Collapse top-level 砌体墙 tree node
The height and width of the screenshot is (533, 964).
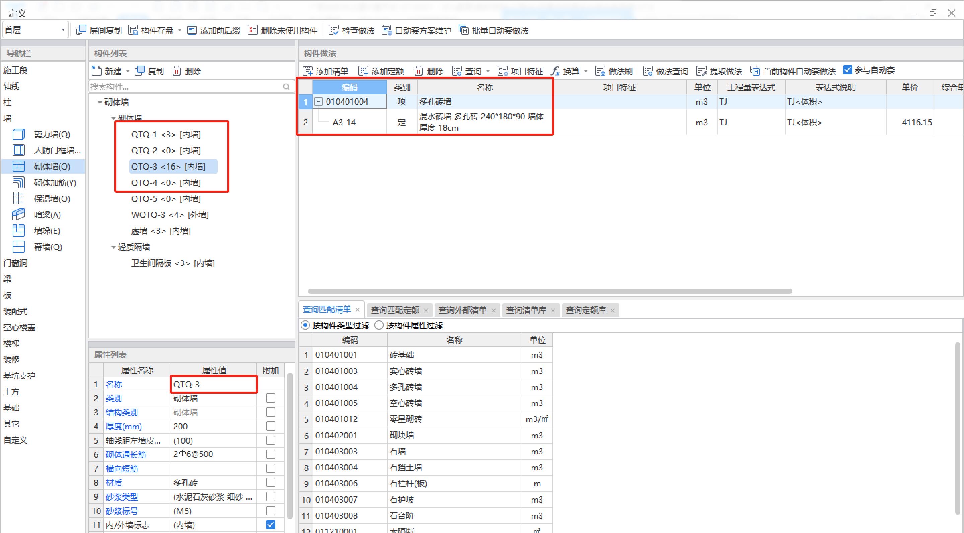100,102
